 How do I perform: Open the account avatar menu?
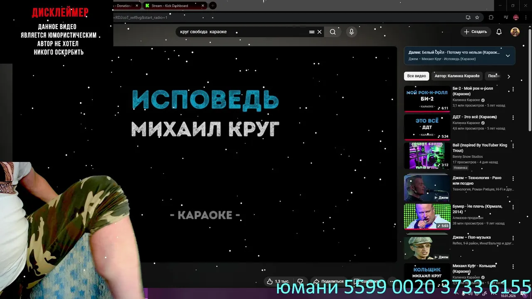tap(515, 32)
